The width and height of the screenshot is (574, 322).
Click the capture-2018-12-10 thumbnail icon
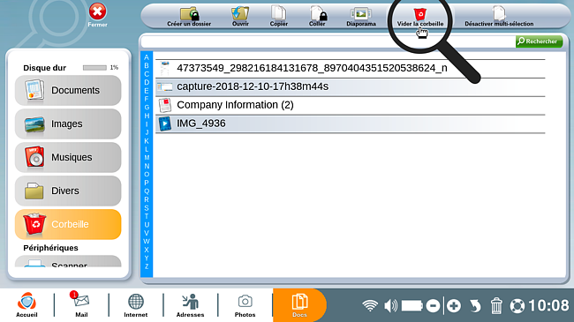tap(165, 87)
